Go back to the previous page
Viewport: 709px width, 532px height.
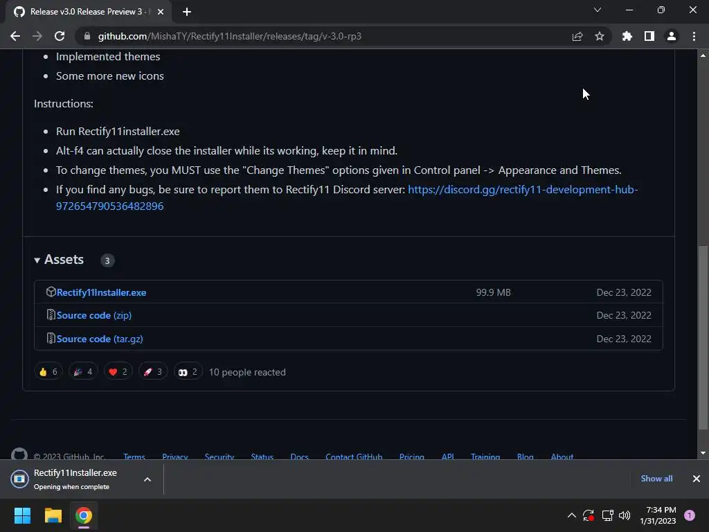(x=15, y=36)
